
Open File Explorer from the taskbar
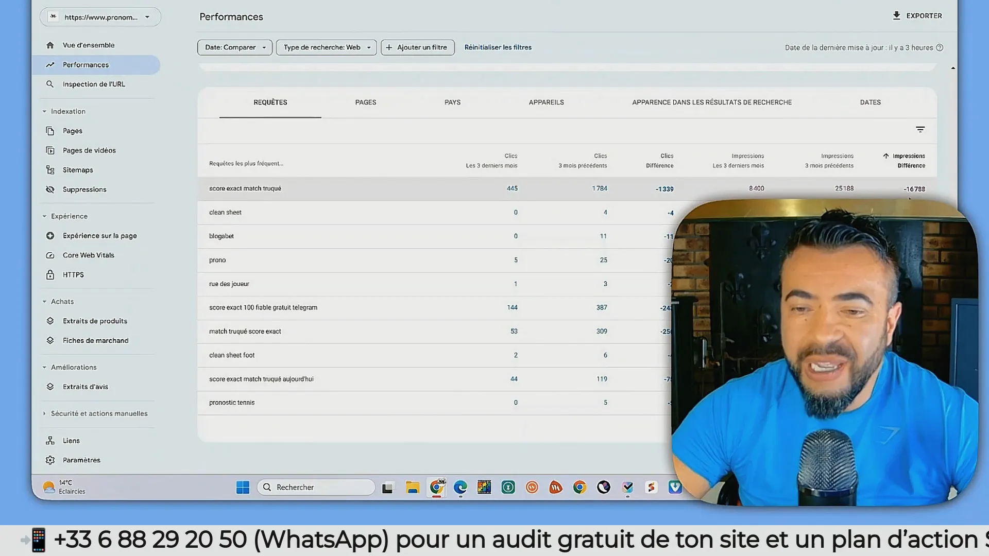[x=412, y=488]
